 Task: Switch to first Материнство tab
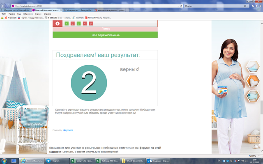tap(16, 10)
